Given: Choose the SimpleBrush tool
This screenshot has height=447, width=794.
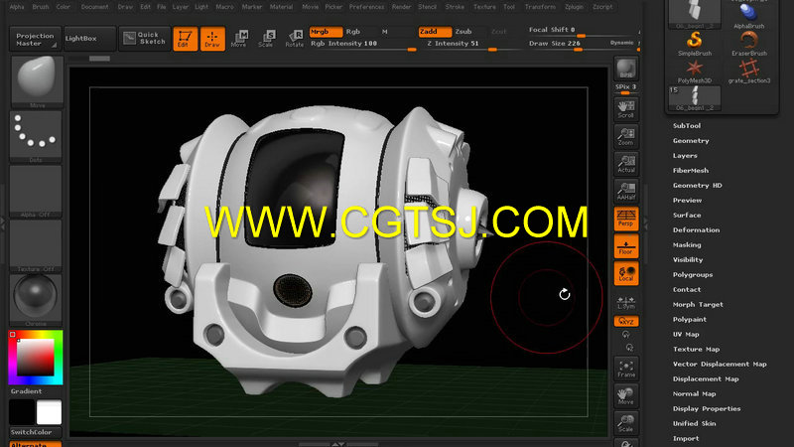Looking at the screenshot, I should 694,43.
